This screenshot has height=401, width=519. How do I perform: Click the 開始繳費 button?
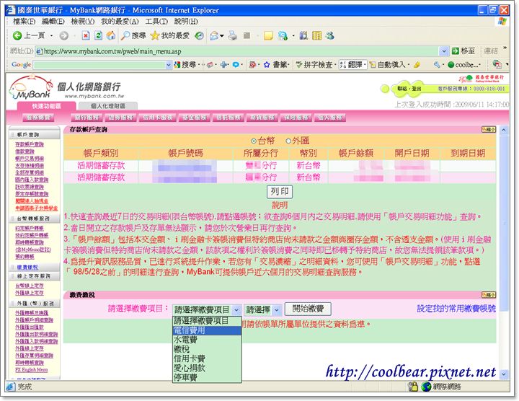308,309
